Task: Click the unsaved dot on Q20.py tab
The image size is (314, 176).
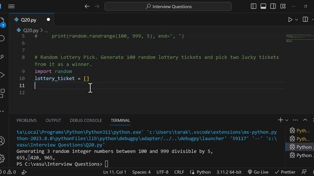Action: click(x=48, y=20)
